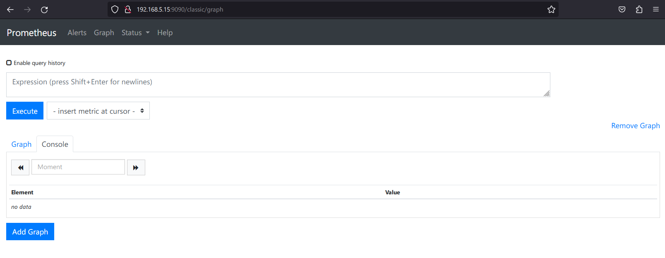Click the Element column header
665x258 pixels.
point(22,192)
